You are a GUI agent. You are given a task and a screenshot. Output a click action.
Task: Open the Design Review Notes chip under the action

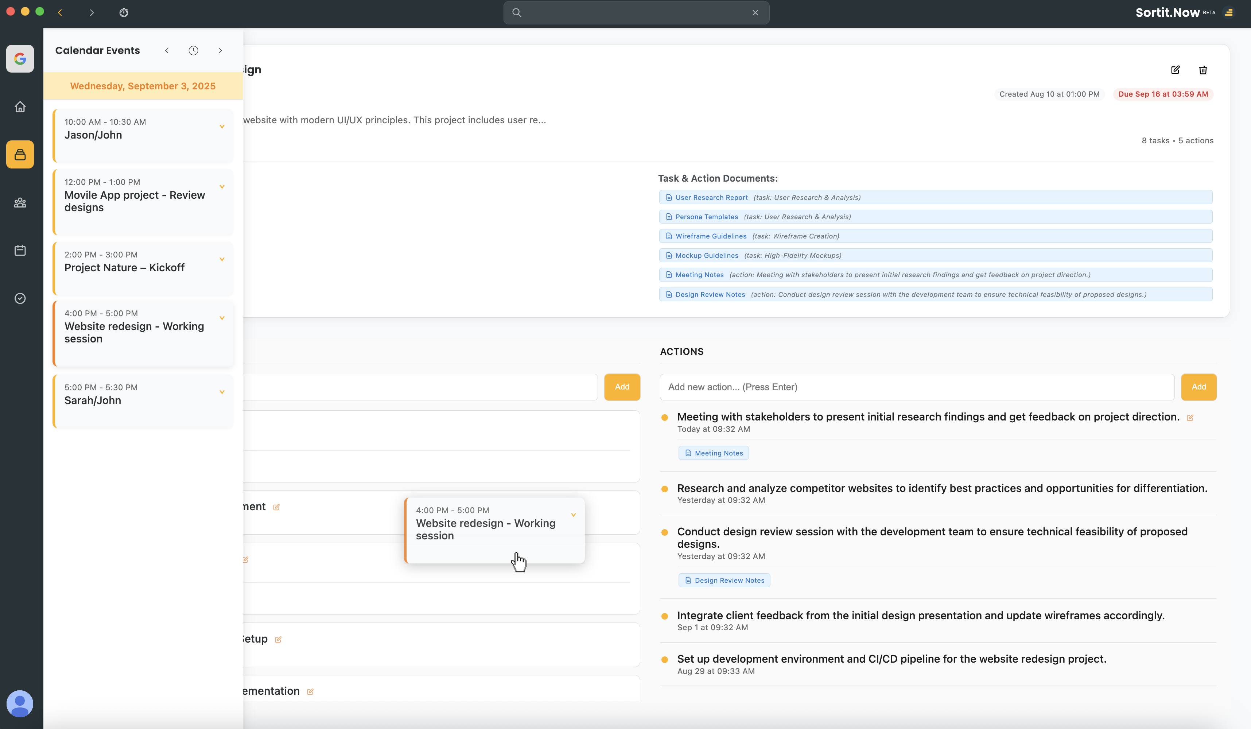tap(724, 580)
